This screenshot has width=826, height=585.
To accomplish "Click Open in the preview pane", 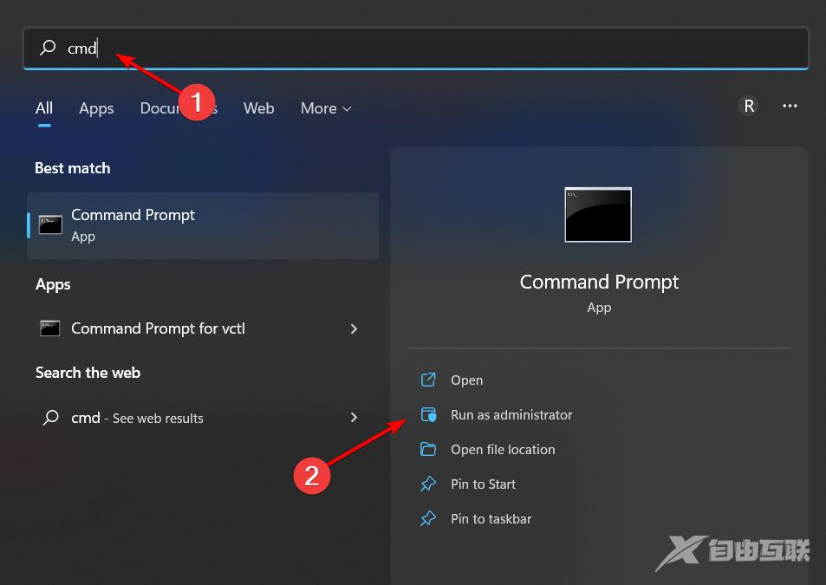I will point(466,380).
